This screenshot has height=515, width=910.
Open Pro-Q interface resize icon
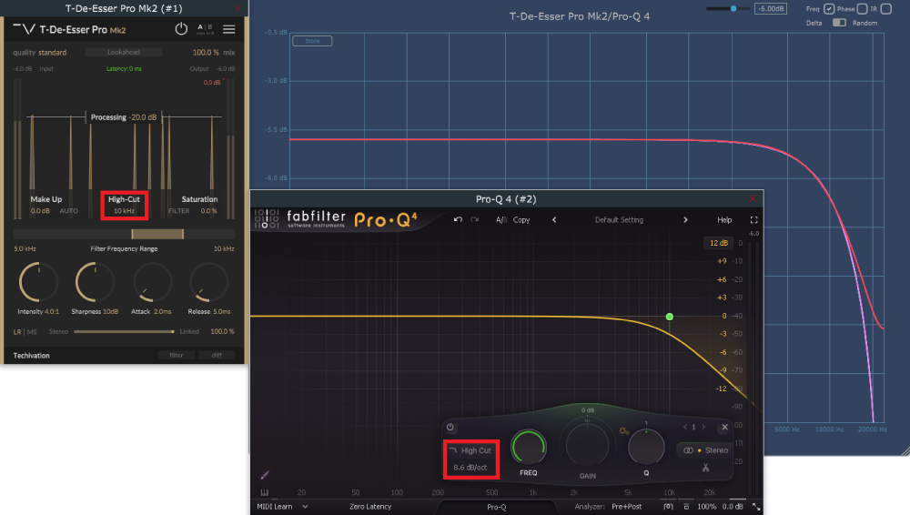[x=756, y=507]
